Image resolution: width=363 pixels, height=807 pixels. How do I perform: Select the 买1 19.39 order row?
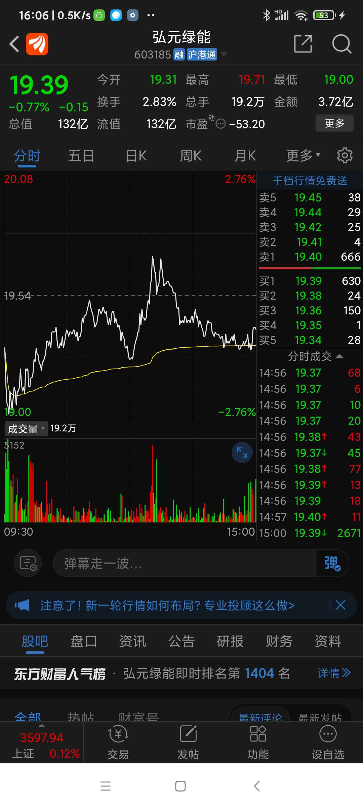coord(310,281)
